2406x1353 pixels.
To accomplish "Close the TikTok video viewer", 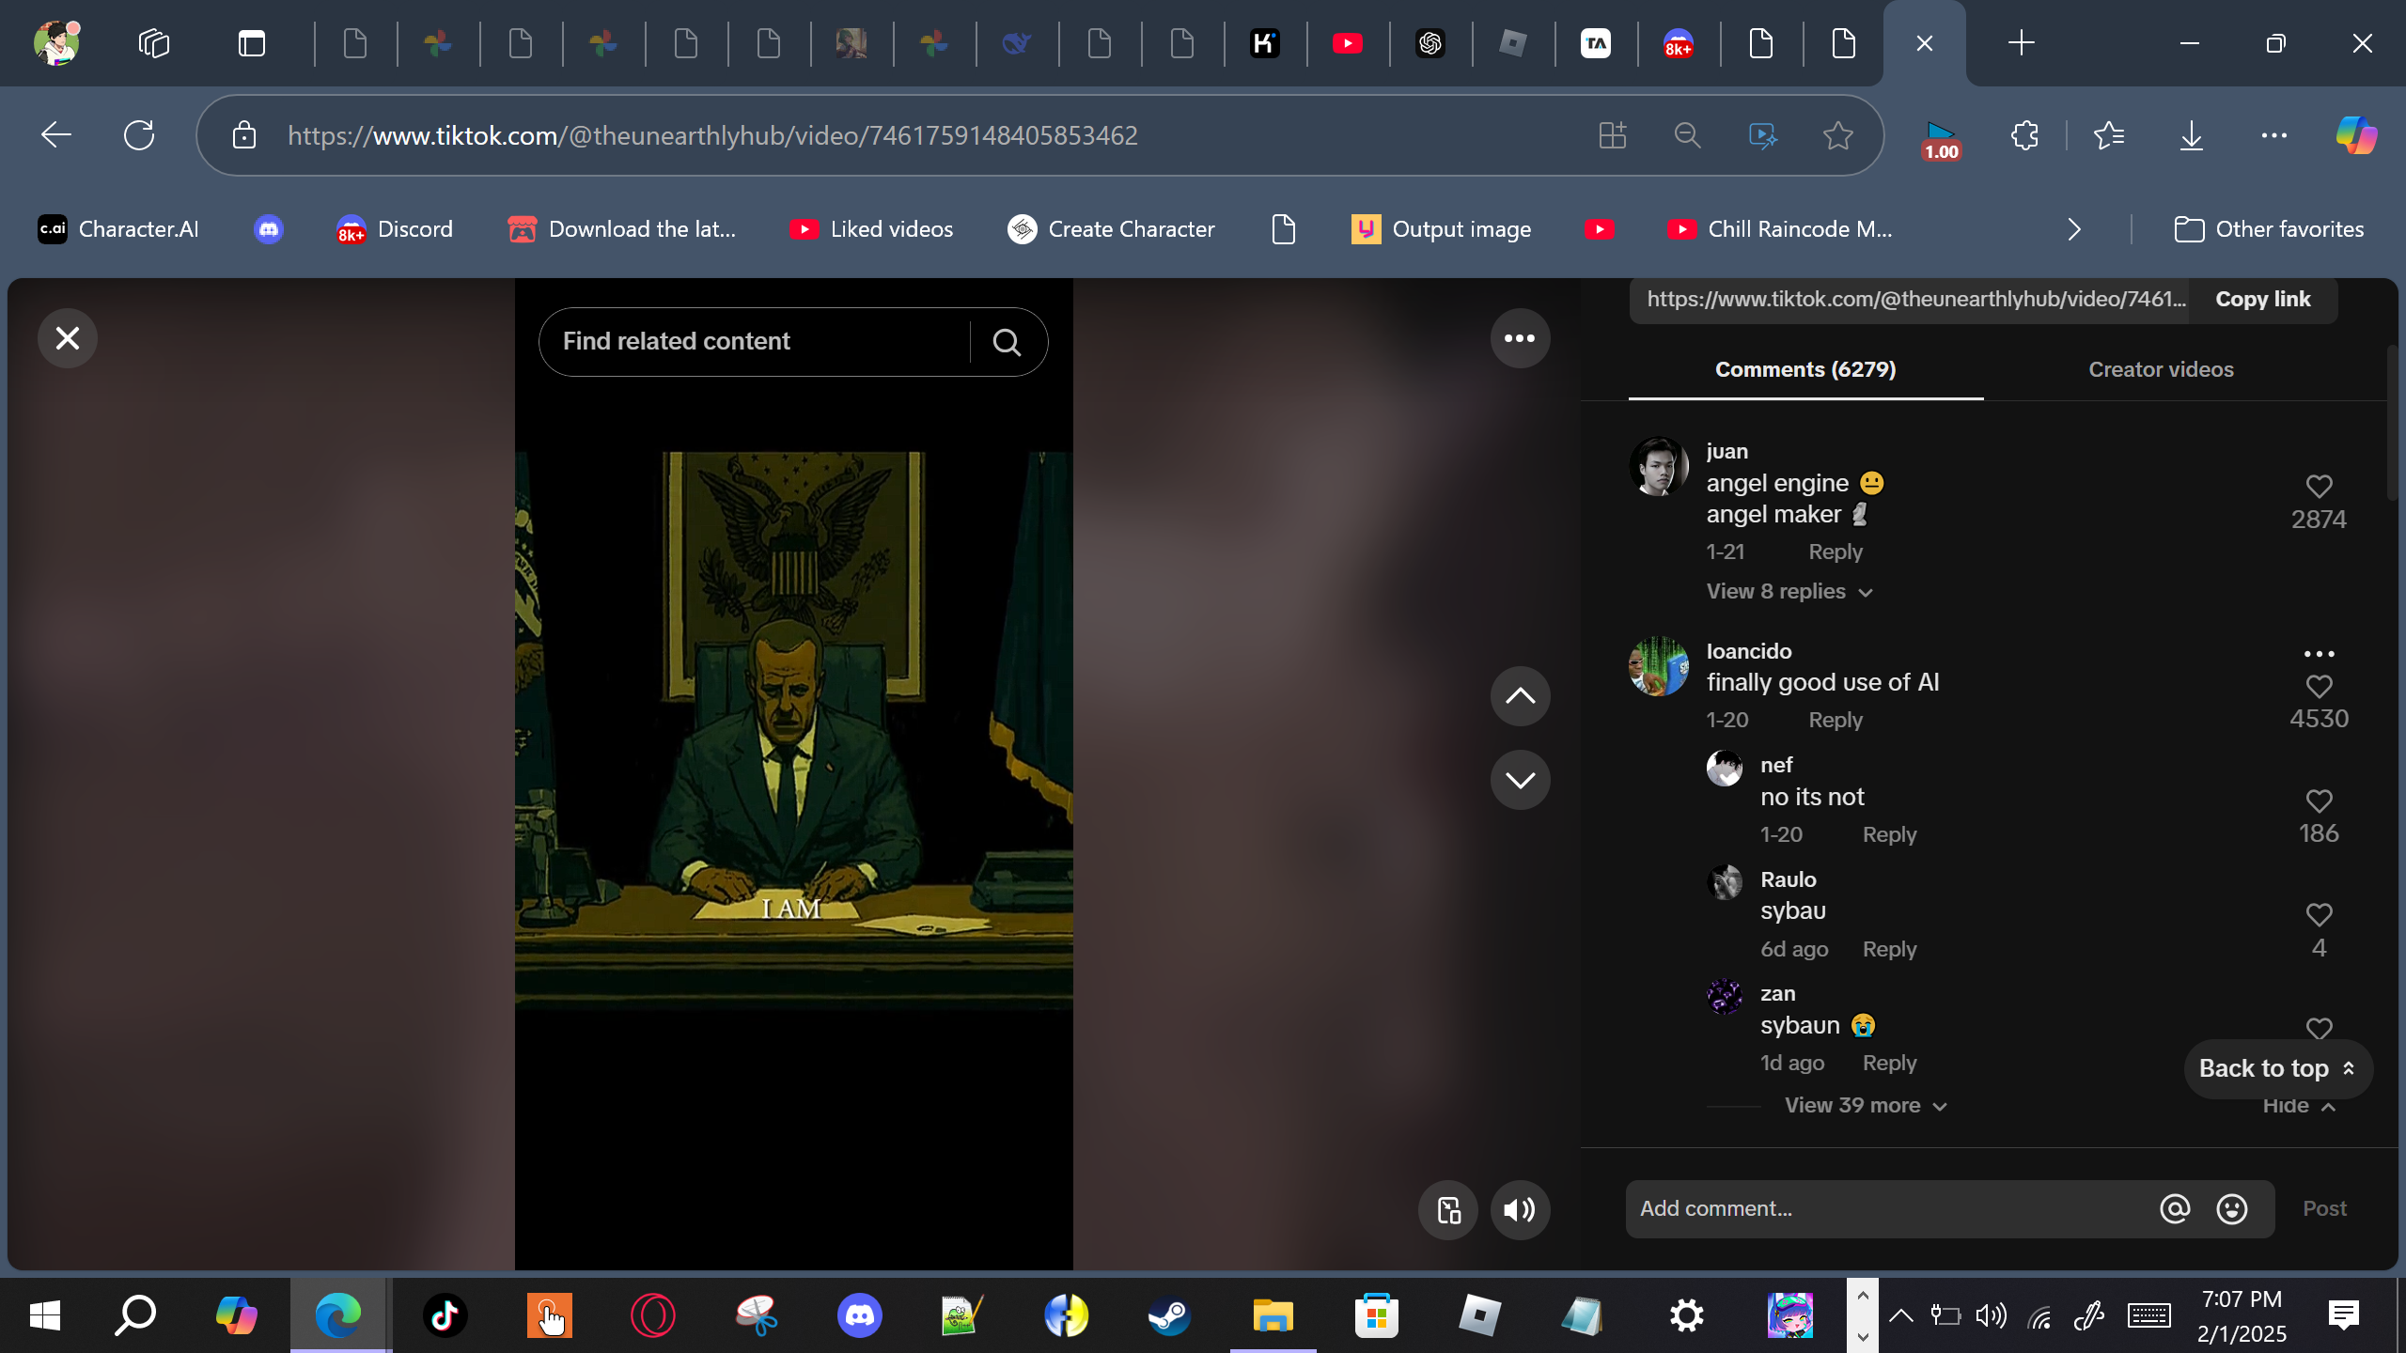I will pyautogui.click(x=67, y=338).
